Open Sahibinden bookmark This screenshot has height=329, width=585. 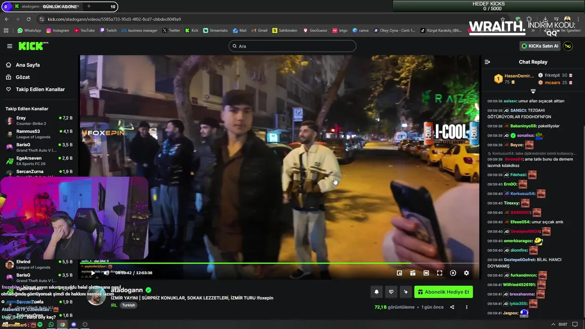[x=285, y=31]
